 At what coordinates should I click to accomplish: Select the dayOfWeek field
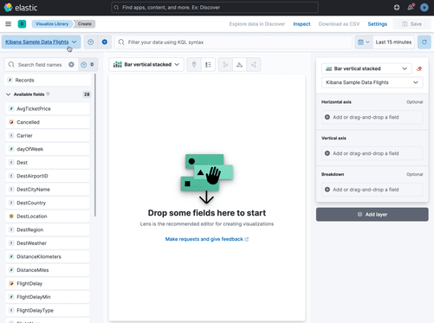tap(48, 149)
